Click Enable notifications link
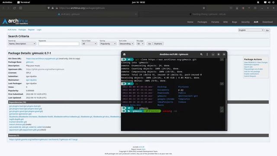The image size is (277, 156). (251, 74)
